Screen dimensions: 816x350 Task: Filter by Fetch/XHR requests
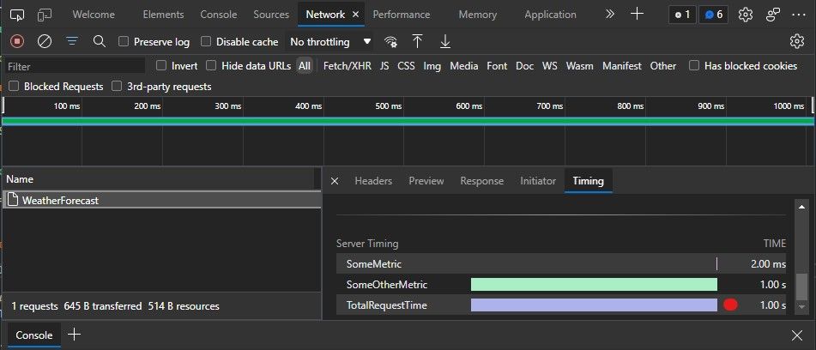(348, 65)
